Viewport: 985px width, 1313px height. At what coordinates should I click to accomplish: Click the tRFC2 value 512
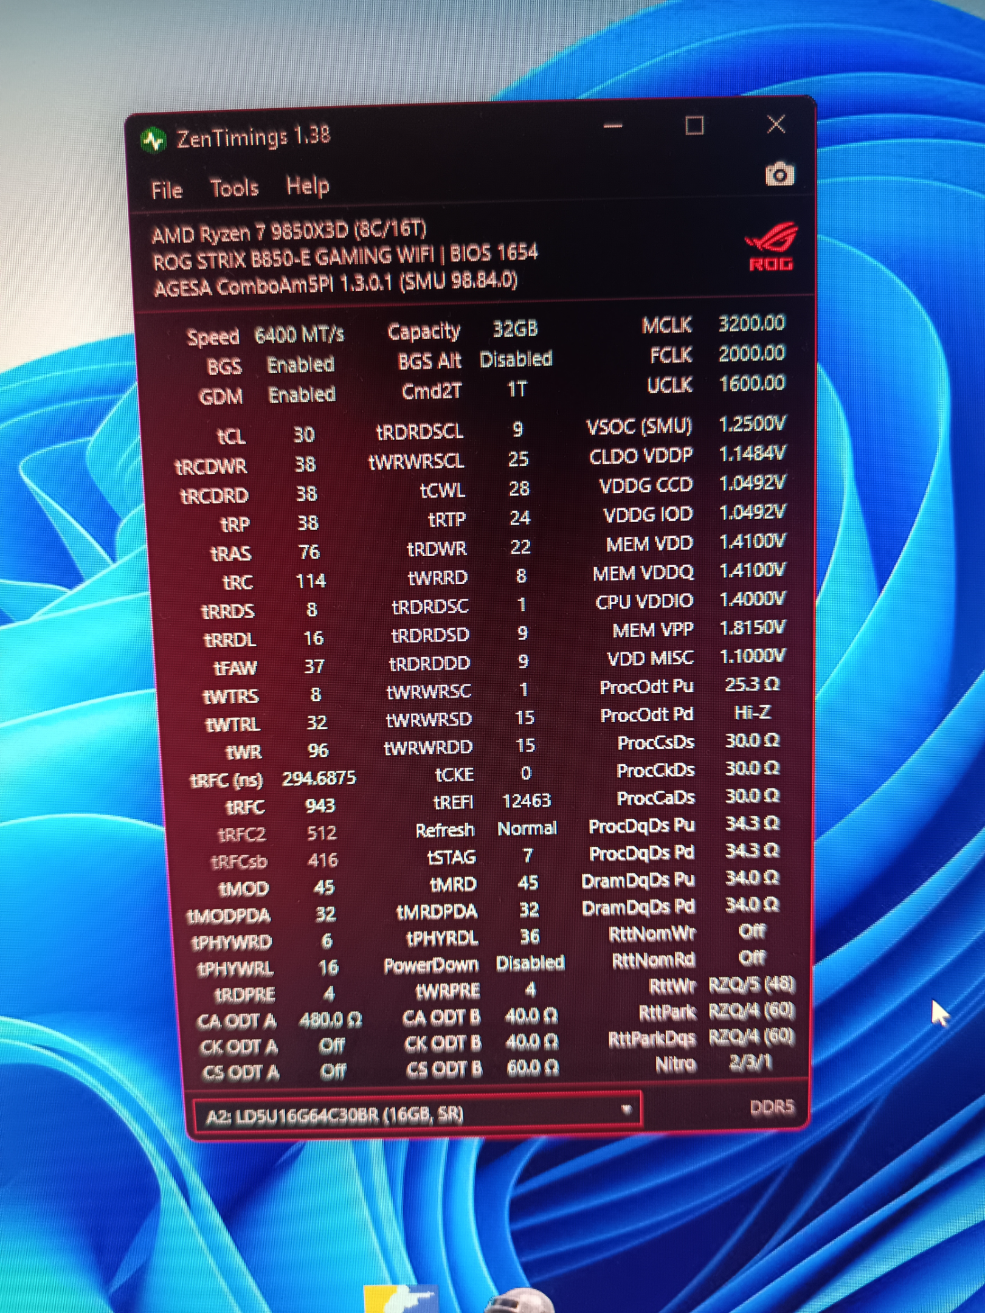[x=321, y=833]
